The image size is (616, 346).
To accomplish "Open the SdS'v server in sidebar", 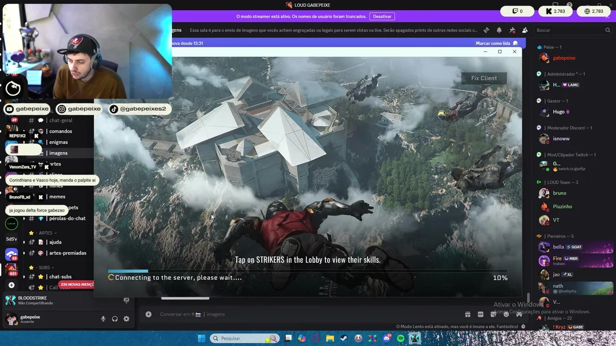I will point(12,239).
